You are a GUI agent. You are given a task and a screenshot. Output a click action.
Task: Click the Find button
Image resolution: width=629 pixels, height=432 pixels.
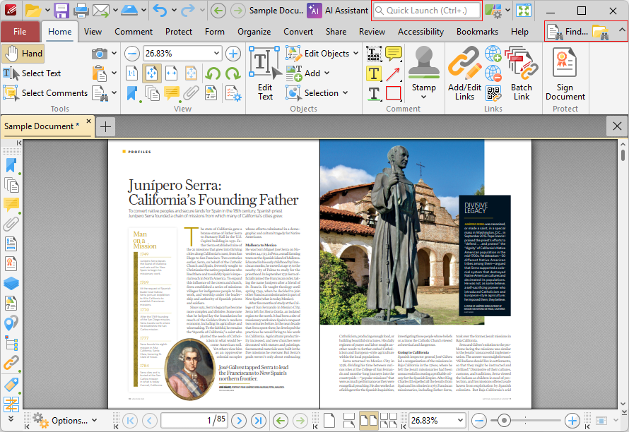[x=568, y=32]
